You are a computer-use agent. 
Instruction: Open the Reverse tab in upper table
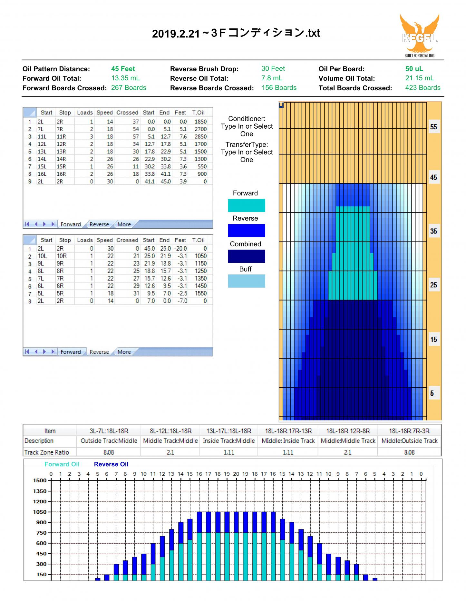pyautogui.click(x=99, y=224)
